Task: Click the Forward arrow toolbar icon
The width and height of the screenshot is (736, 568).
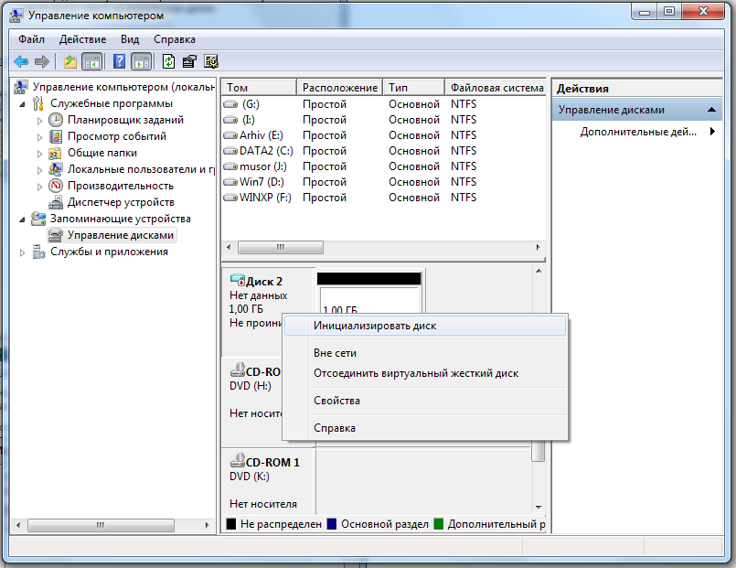Action: [42, 61]
